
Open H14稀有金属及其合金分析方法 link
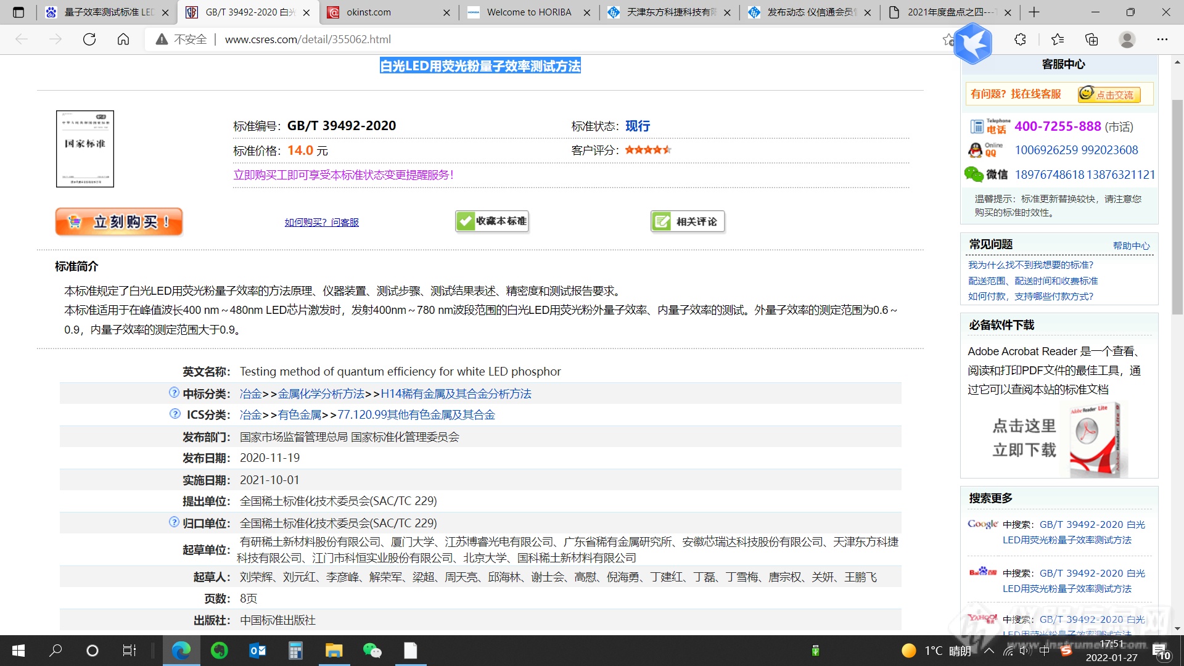point(456,393)
